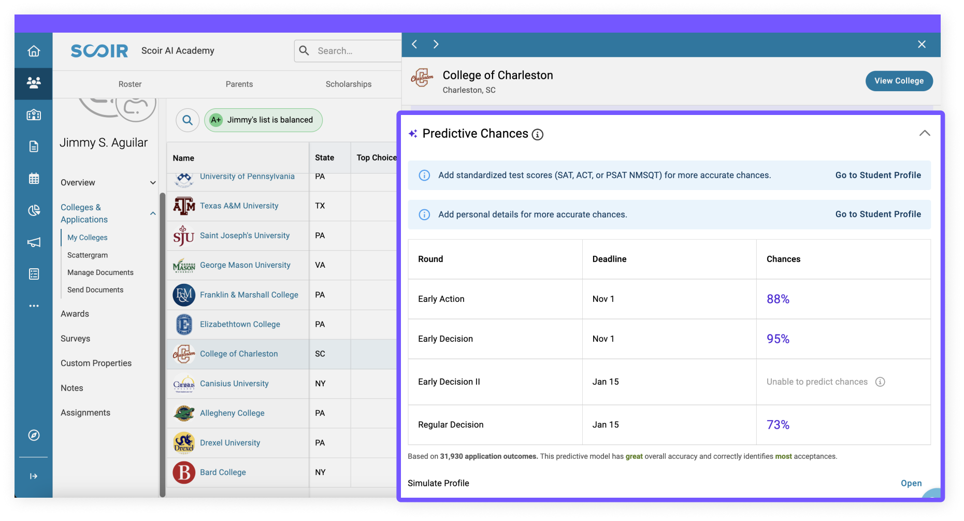Viewport: 964px width, 521px height.
Task: Expand the Overview menu section
Action: [x=153, y=183]
